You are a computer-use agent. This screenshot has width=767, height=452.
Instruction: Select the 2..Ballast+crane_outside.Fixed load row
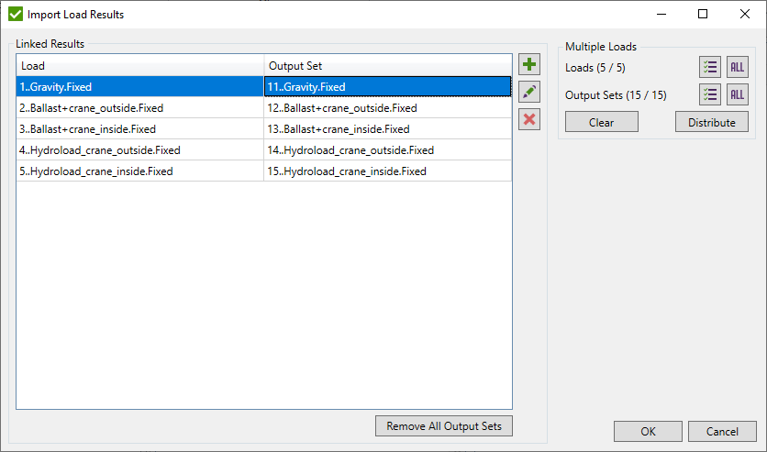pyautogui.click(x=139, y=108)
